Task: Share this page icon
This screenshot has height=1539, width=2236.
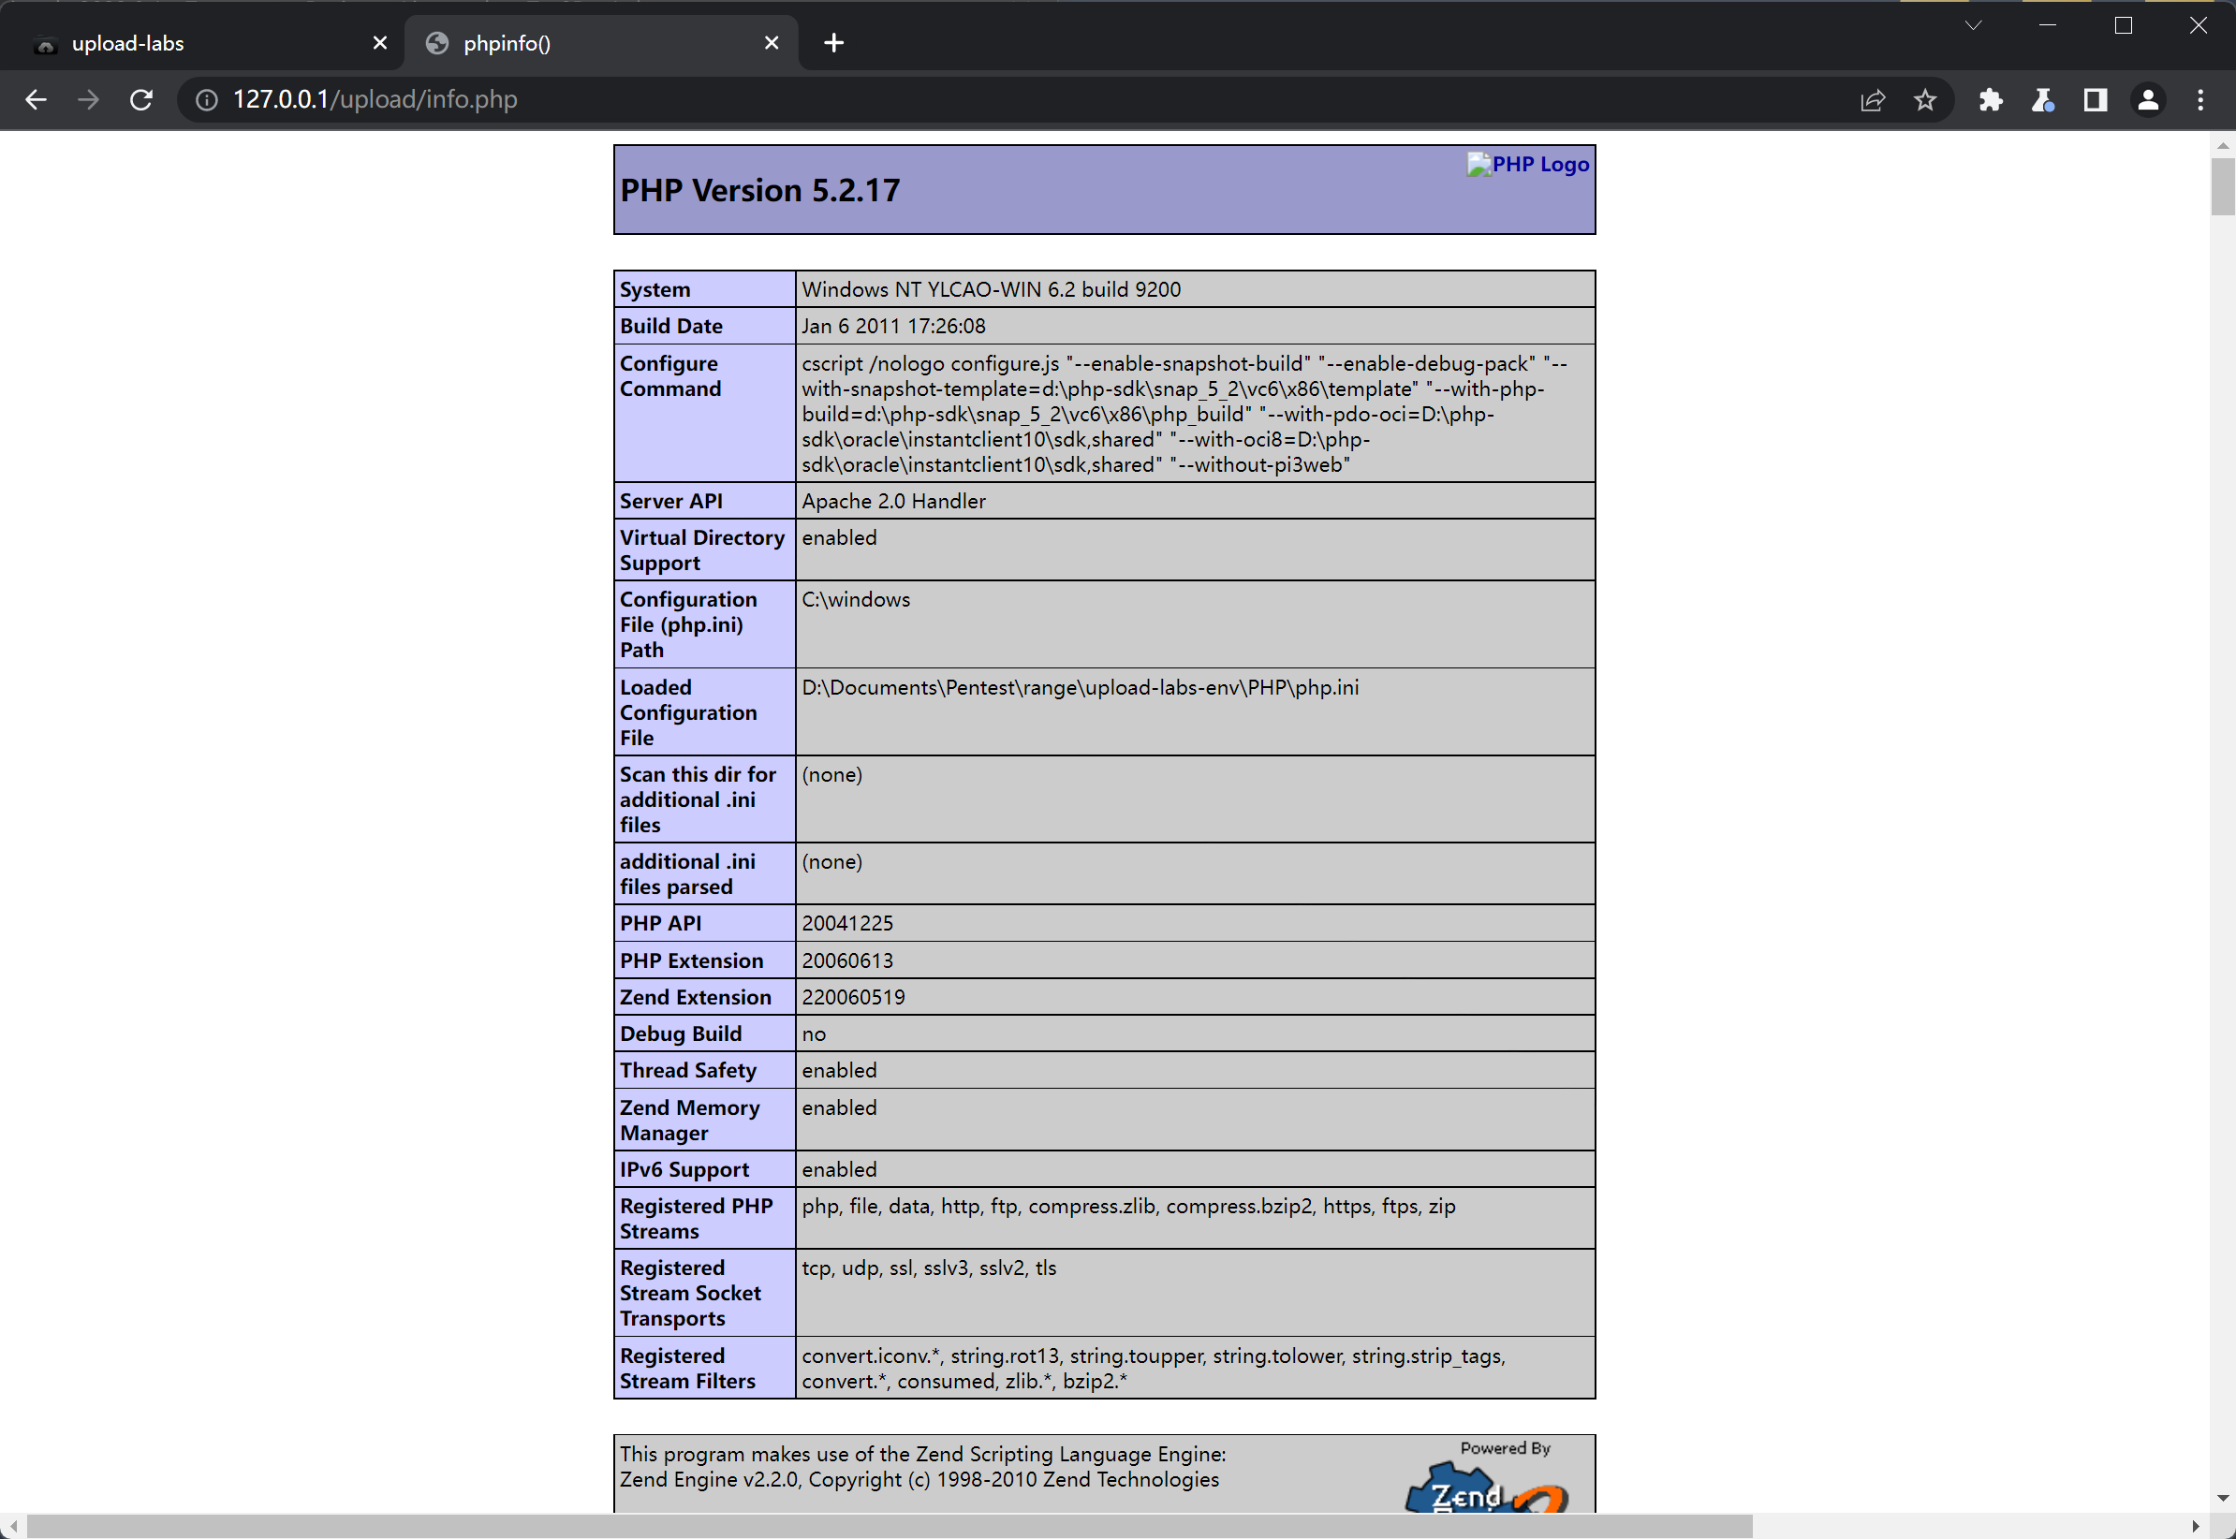Action: [1873, 99]
